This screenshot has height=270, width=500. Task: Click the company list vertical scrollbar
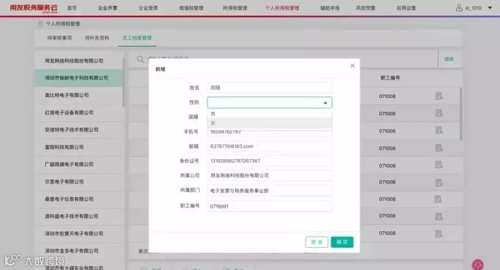tap(124, 82)
